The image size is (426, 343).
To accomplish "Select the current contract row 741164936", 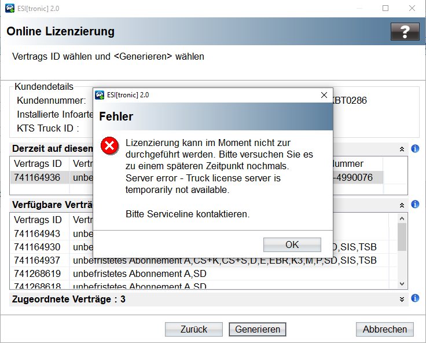I will [38, 177].
